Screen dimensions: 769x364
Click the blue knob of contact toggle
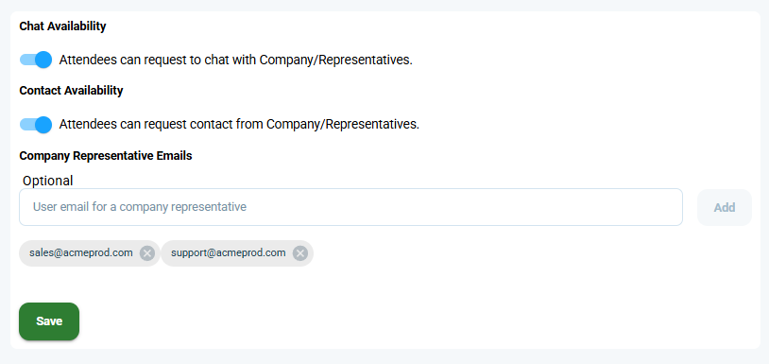[43, 125]
